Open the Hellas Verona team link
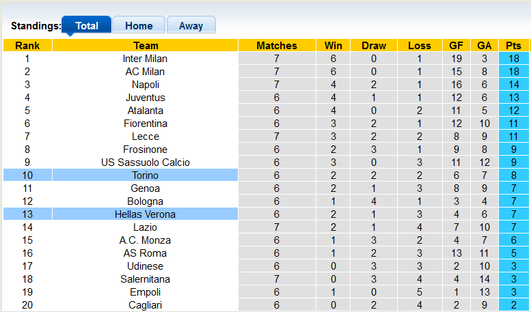The width and height of the screenshot is (531, 312). point(146,214)
